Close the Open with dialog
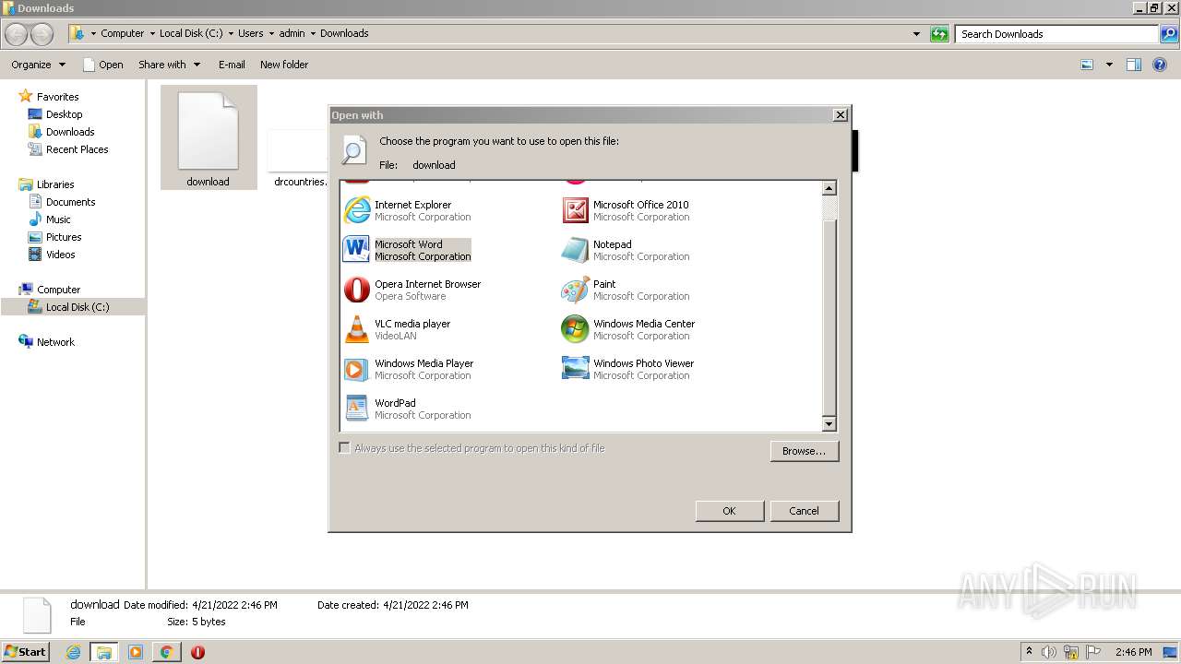Image resolution: width=1181 pixels, height=664 pixels. (x=840, y=115)
